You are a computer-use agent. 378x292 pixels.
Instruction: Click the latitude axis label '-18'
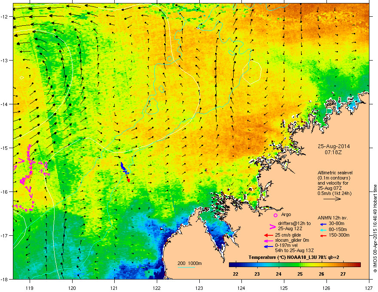click(4, 279)
